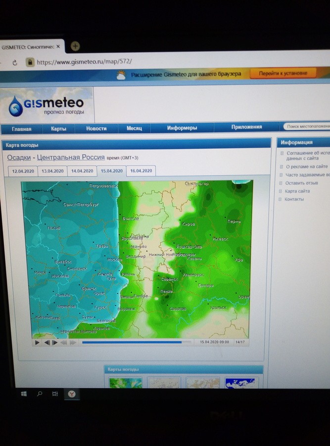This screenshot has height=446, width=330.
Task: Click the Поиск местоположения search field
Action: (x=307, y=126)
